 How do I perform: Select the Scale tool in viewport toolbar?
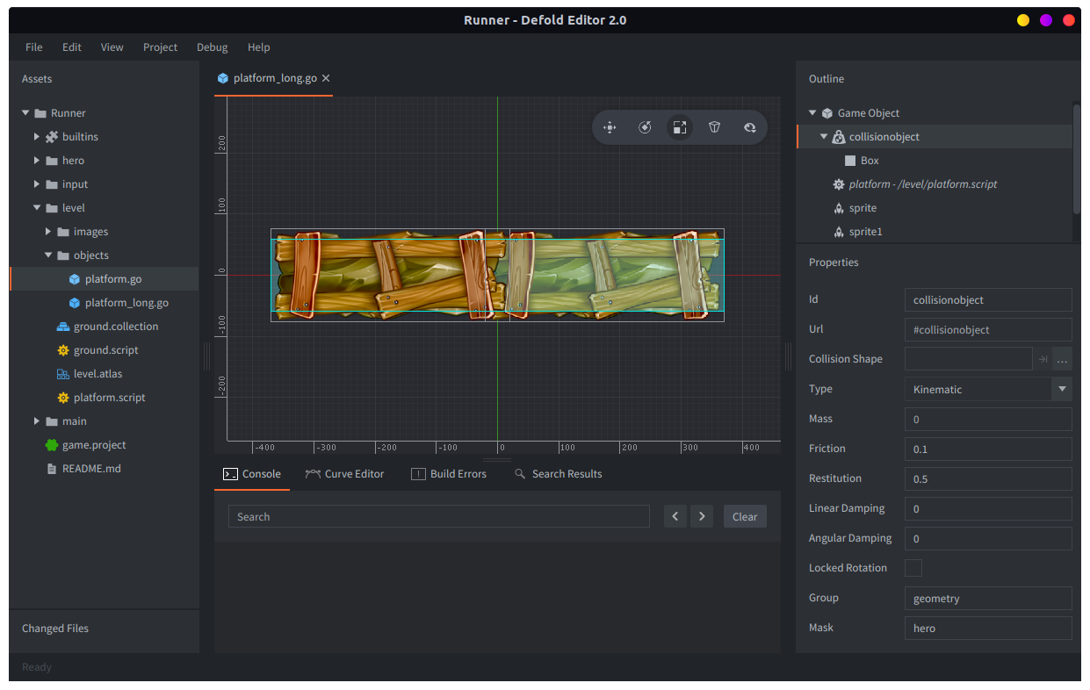click(x=679, y=127)
